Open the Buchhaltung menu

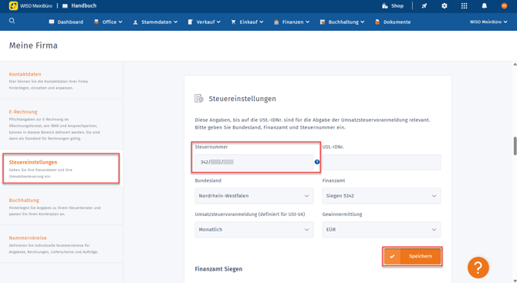pos(342,22)
